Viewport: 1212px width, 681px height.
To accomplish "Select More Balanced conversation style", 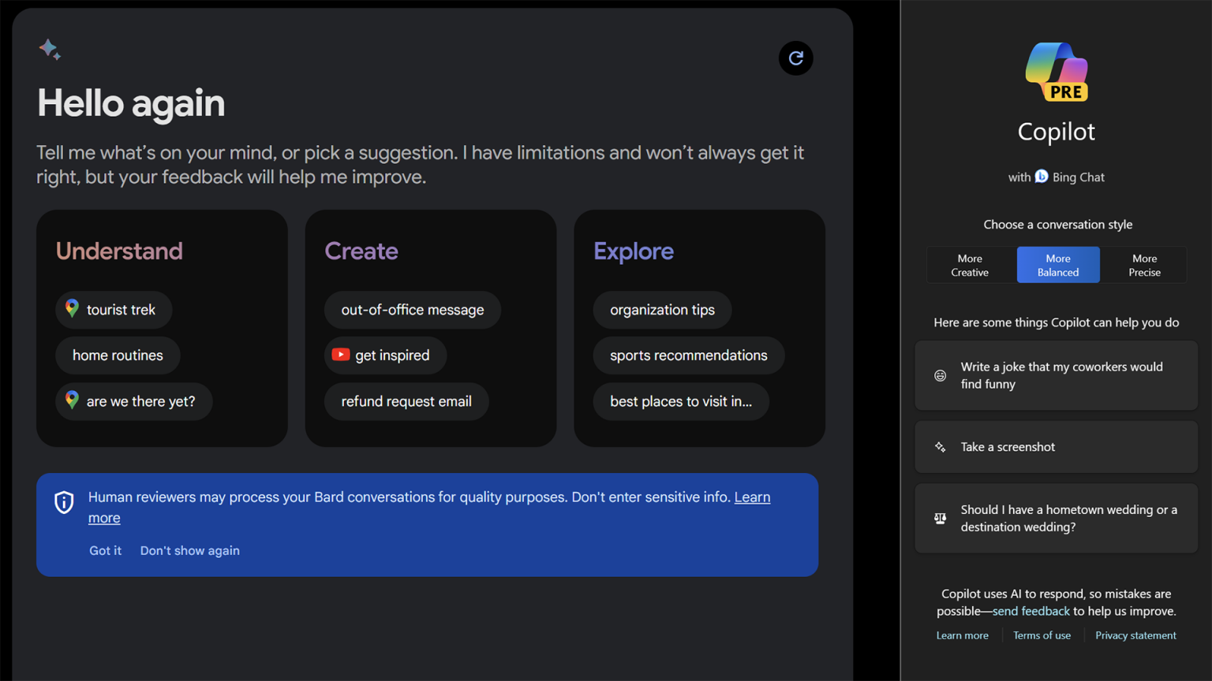I will [1058, 265].
